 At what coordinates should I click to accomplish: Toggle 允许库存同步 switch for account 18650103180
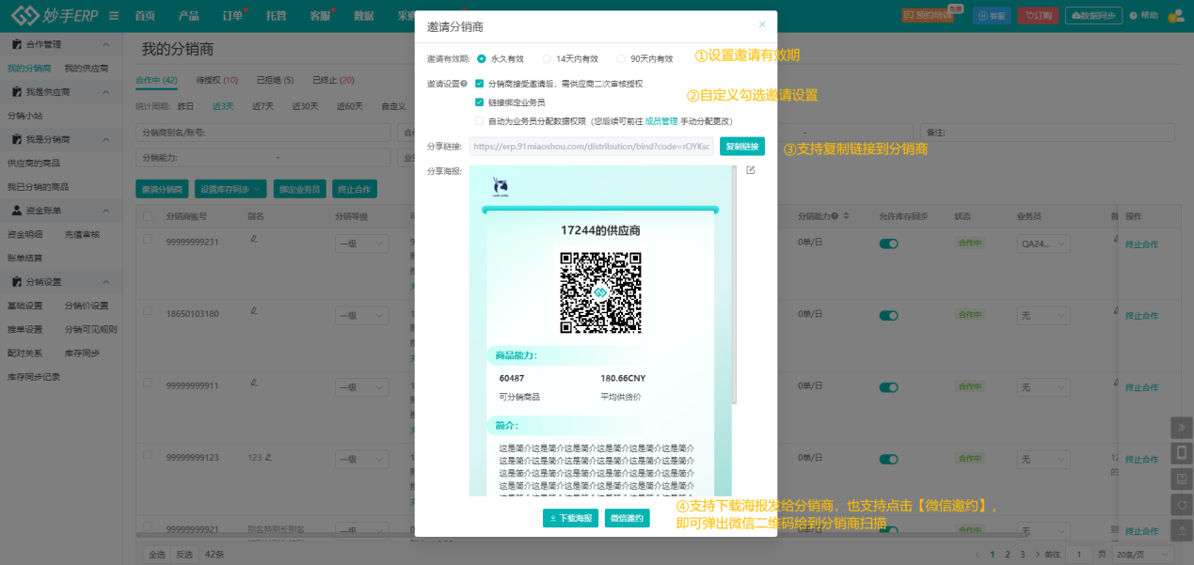point(889,314)
